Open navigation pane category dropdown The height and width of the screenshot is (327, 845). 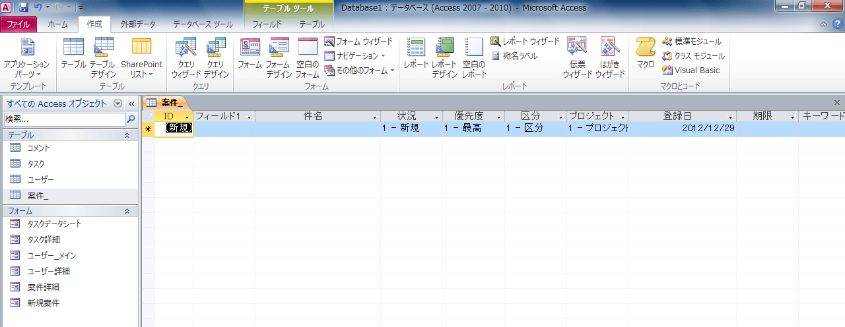118,104
